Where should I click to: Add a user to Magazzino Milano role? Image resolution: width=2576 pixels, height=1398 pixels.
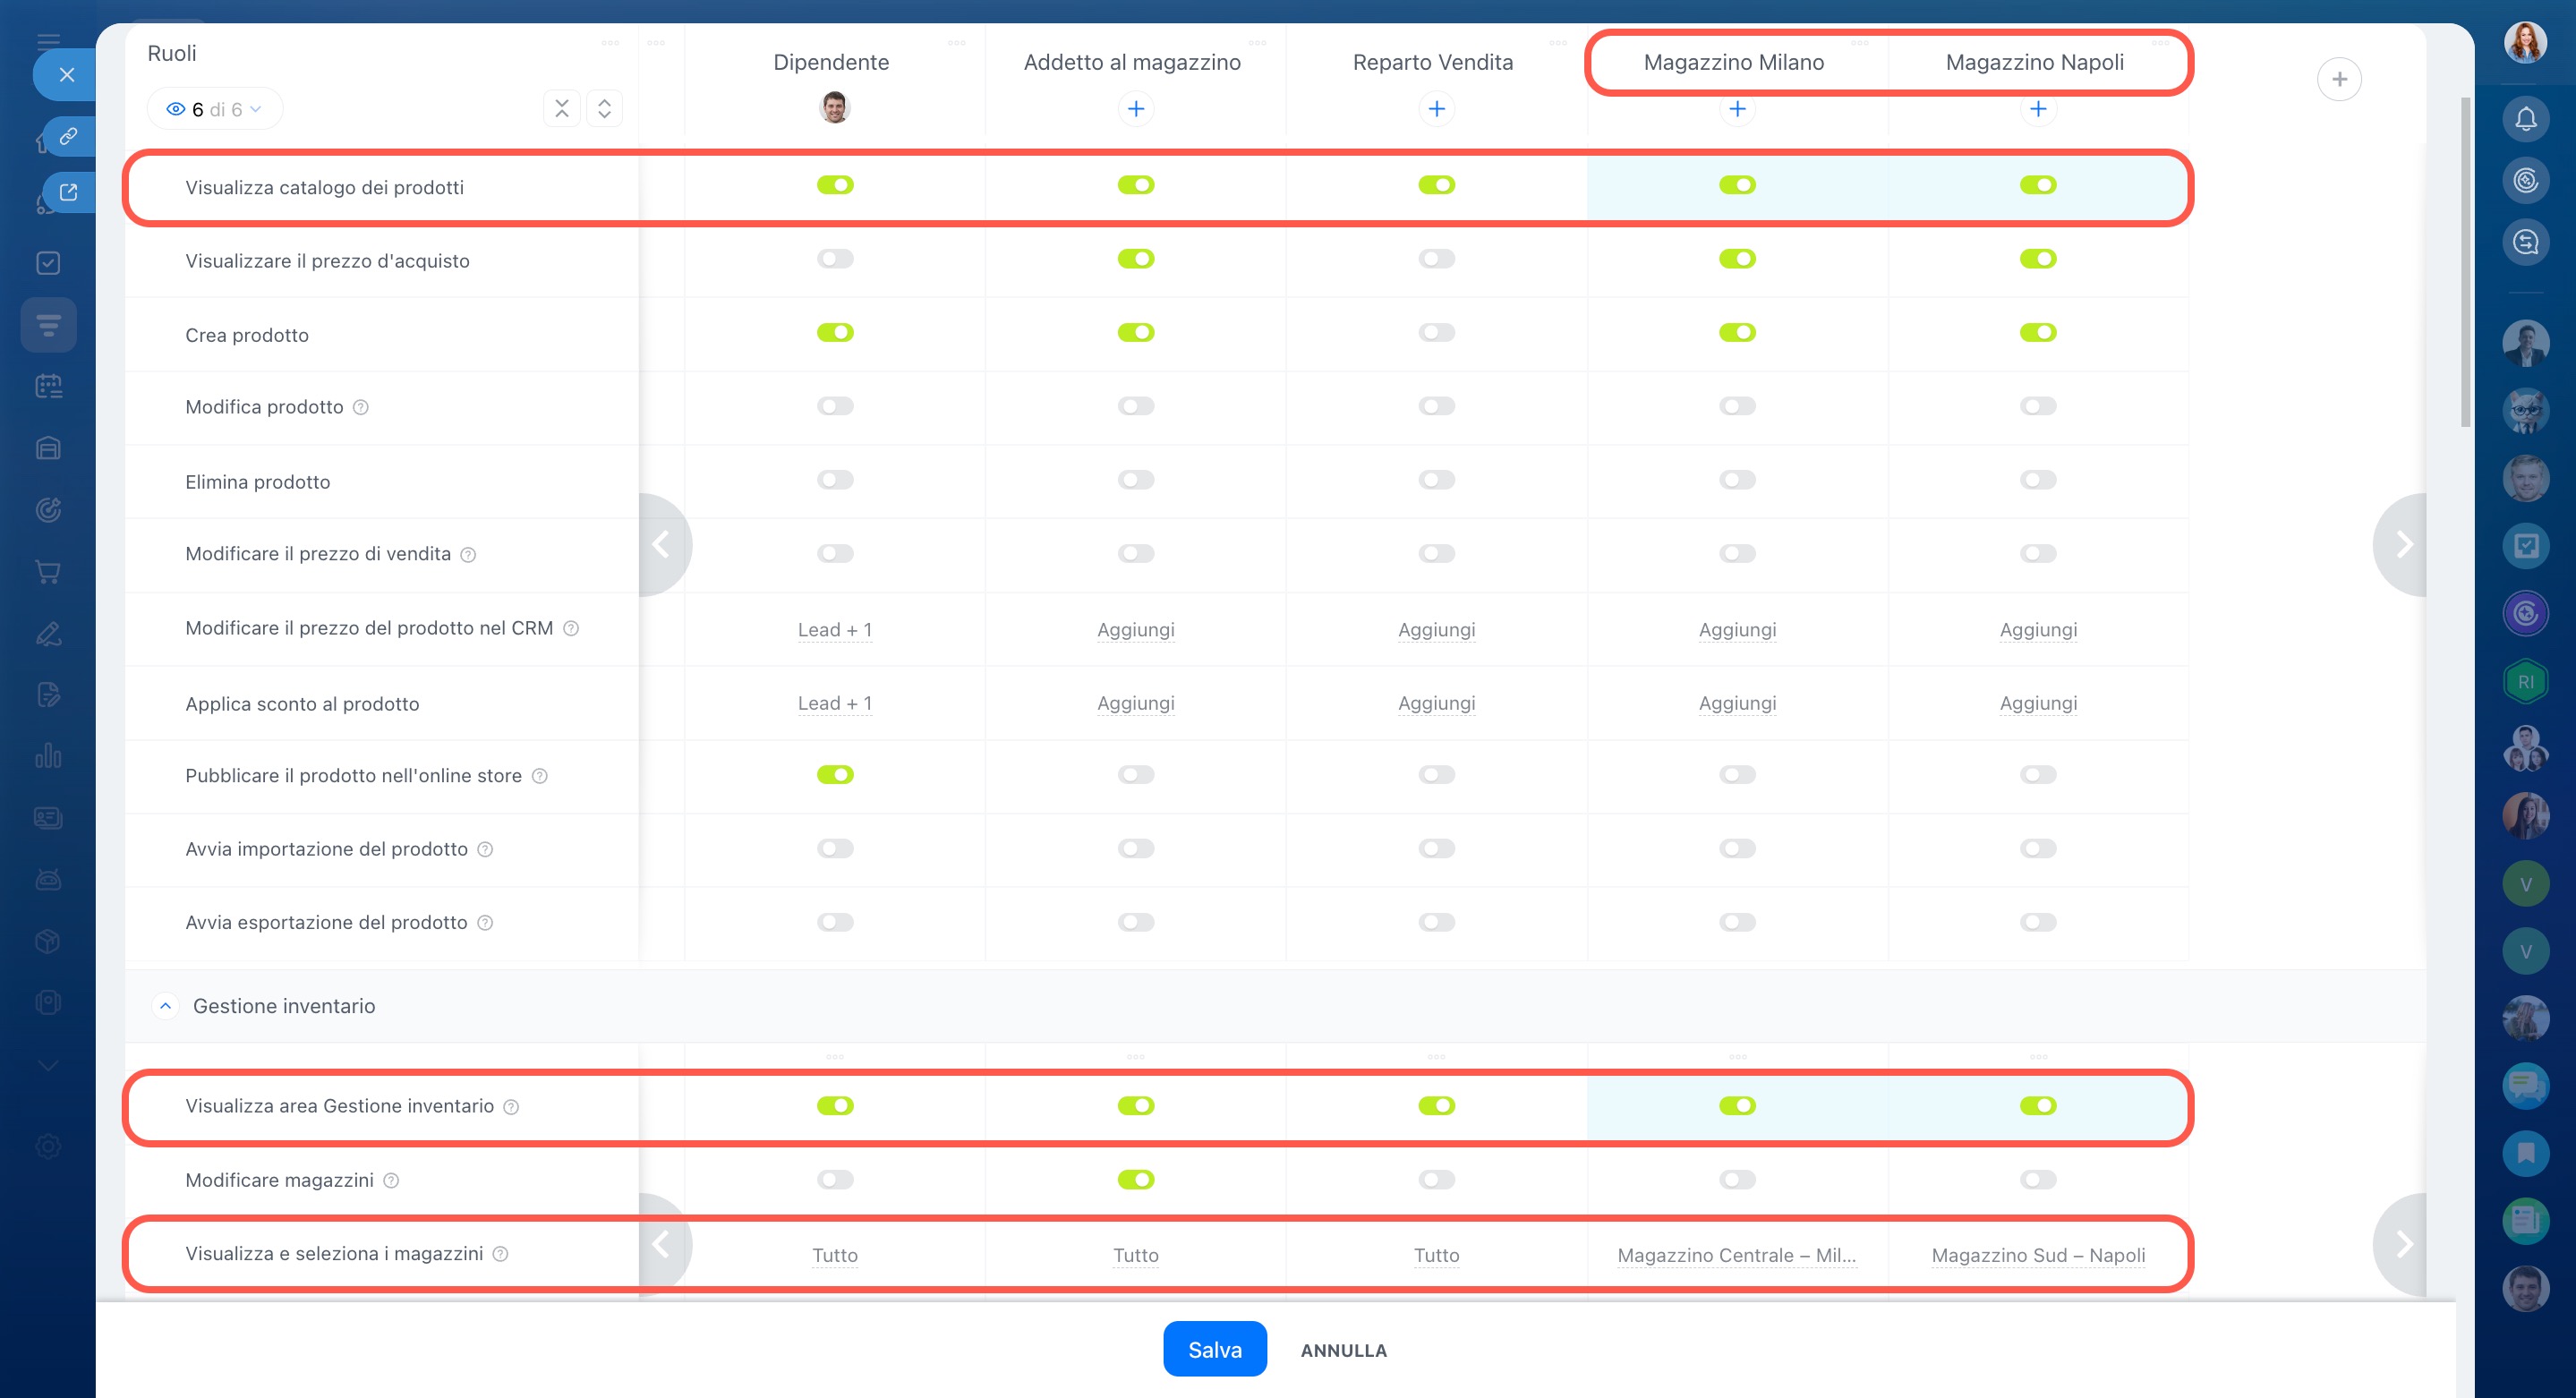pyautogui.click(x=1737, y=109)
